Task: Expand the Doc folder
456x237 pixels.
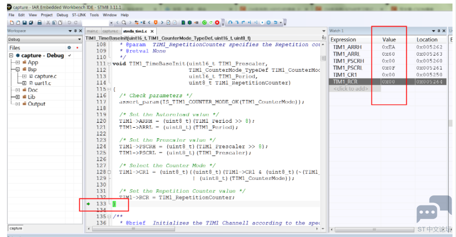Action: [x=18, y=90]
